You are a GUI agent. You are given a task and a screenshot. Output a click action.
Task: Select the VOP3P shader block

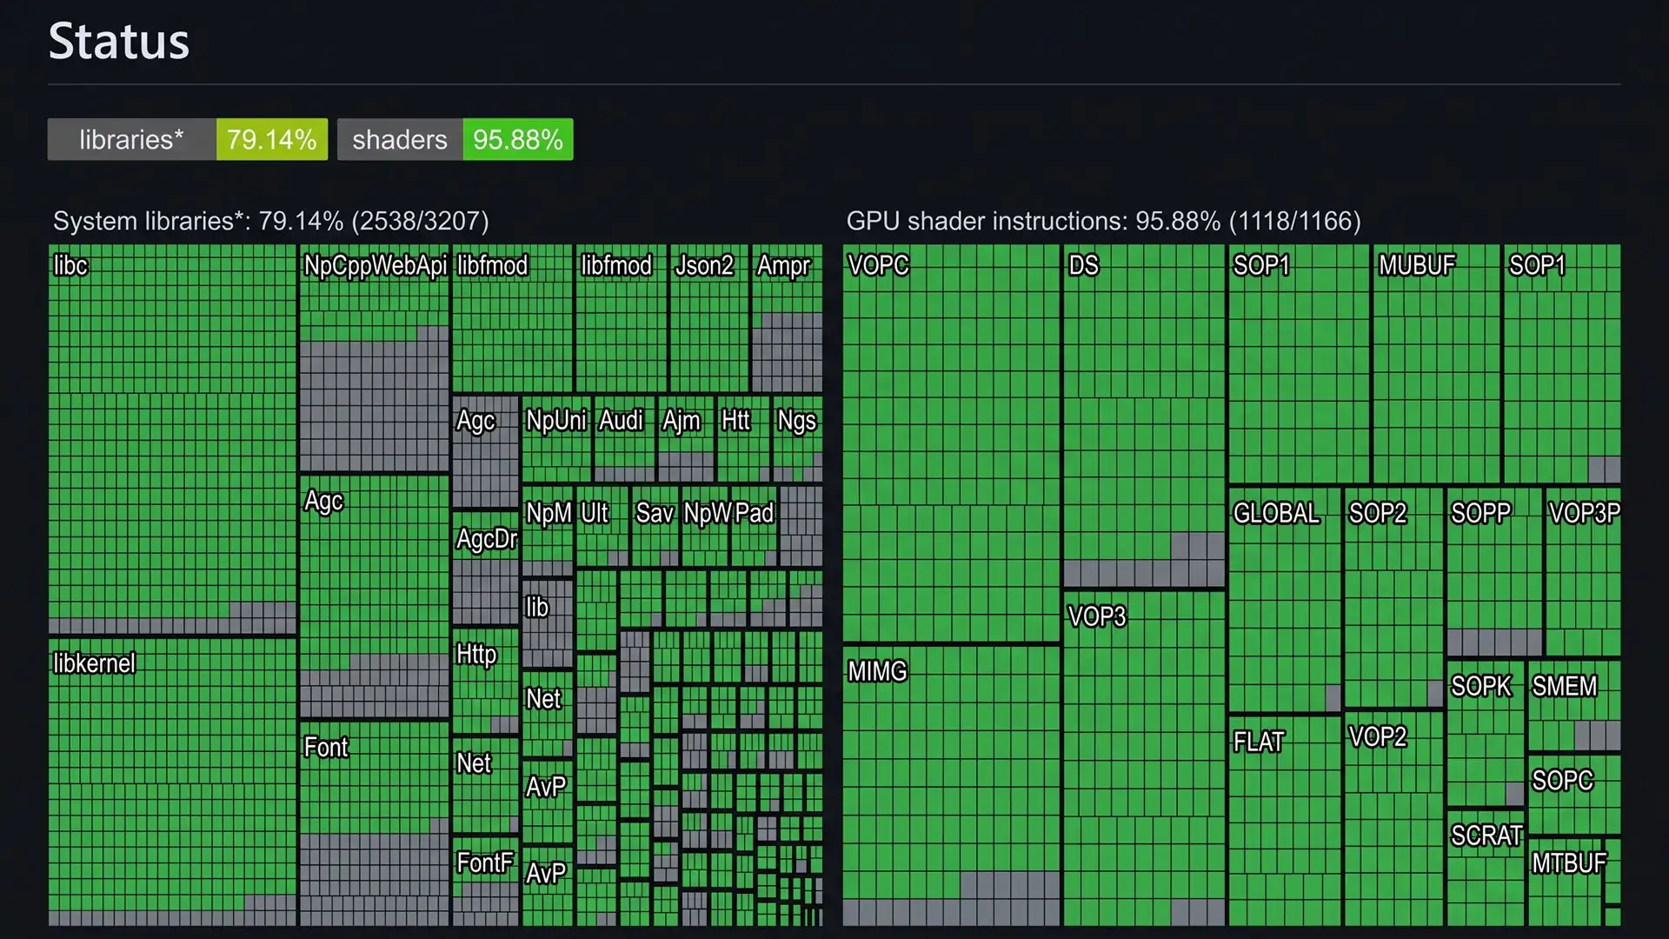click(x=1583, y=571)
